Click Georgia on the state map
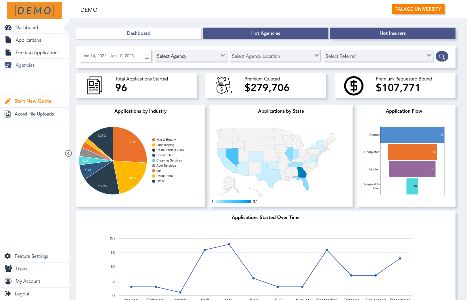The width and height of the screenshot is (467, 300). point(302,173)
